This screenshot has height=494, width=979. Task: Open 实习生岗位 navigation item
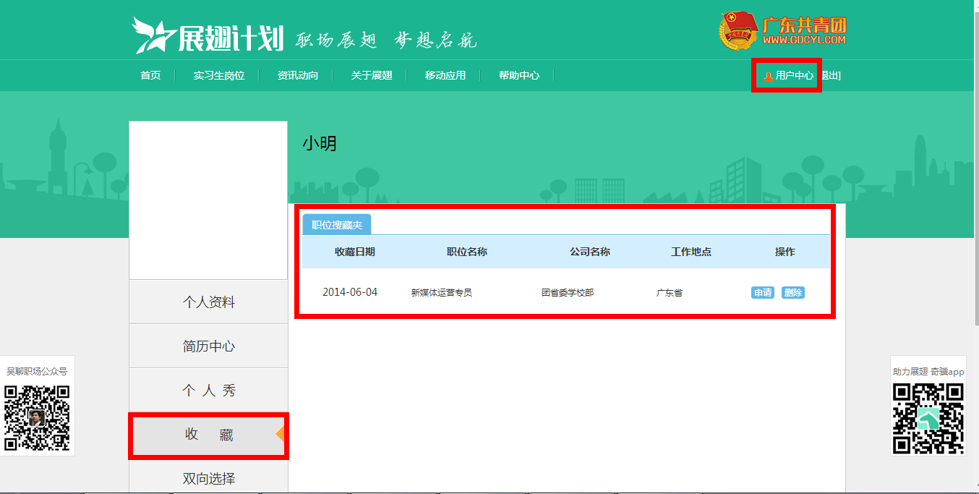pyautogui.click(x=219, y=75)
